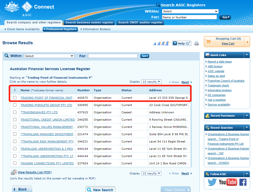Click the Follow ASIC panel icon
Image resolution: width=253 pixels, height=192 pixels.
(x=207, y=174)
